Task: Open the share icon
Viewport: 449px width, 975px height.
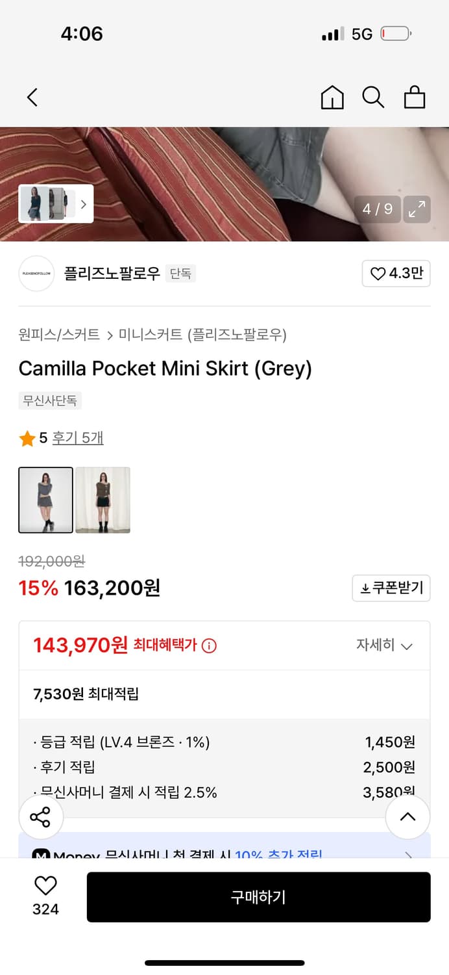Action: [x=41, y=817]
